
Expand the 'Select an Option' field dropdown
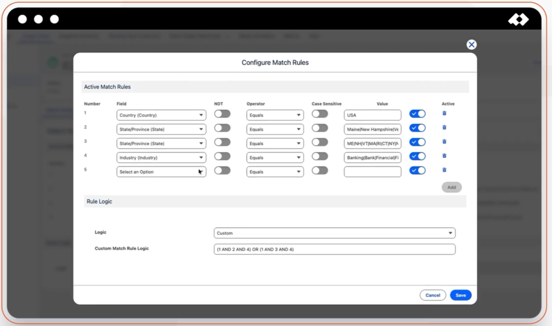coord(161,172)
